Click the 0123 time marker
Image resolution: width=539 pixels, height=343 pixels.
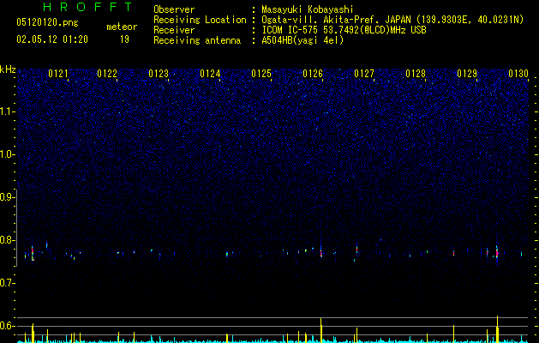[x=159, y=73]
